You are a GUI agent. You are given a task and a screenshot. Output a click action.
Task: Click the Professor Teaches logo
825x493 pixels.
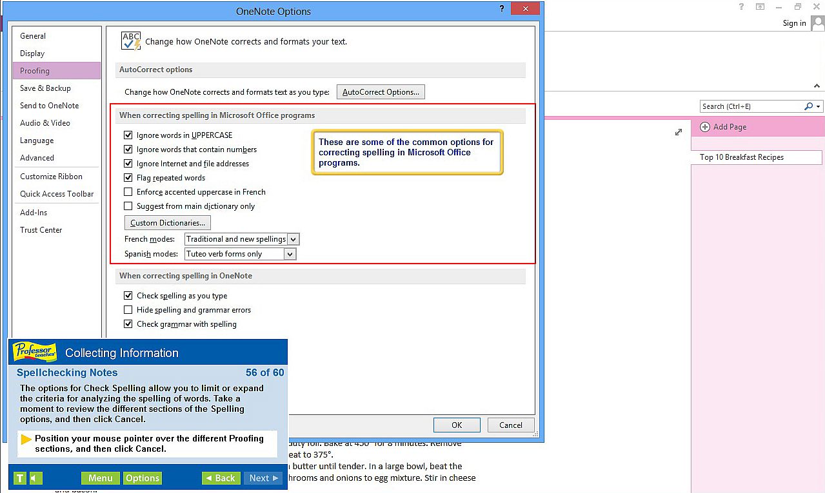(x=35, y=352)
